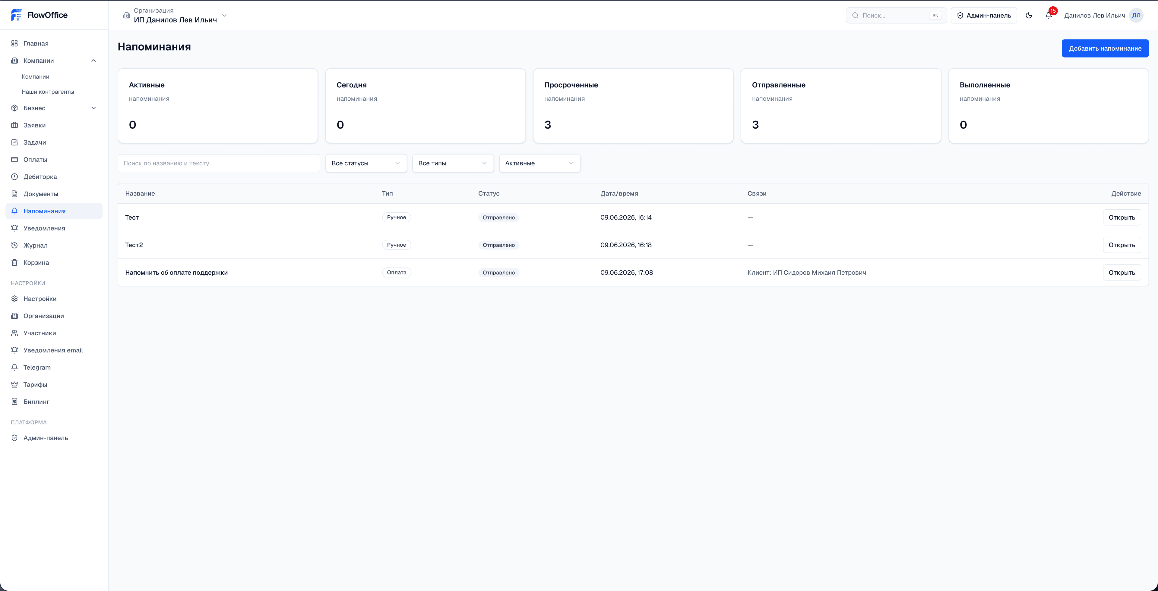Click the Уведомления ringing bell icon
Screen dimensions: 1158x591
click(14, 228)
